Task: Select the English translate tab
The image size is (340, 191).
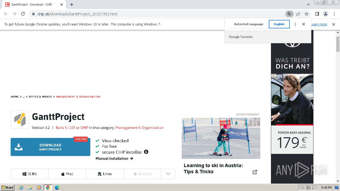Action: pos(279,24)
